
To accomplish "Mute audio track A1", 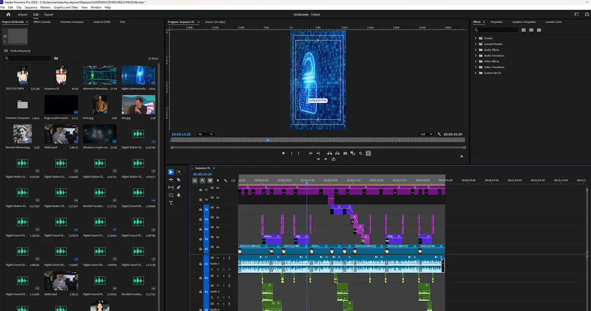I will pyautogui.click(x=218, y=257).
